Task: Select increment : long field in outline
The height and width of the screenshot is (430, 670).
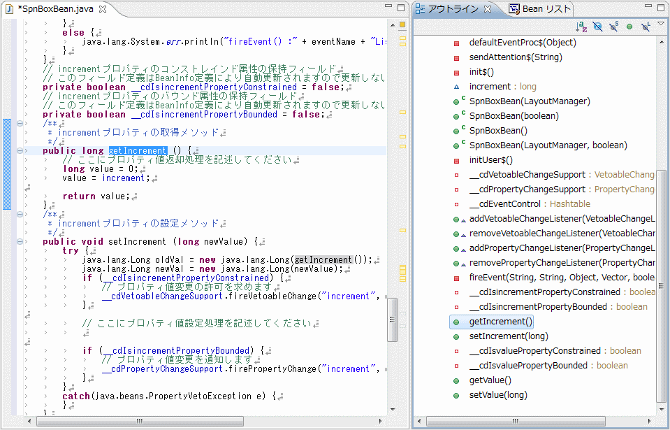Action: [502, 86]
